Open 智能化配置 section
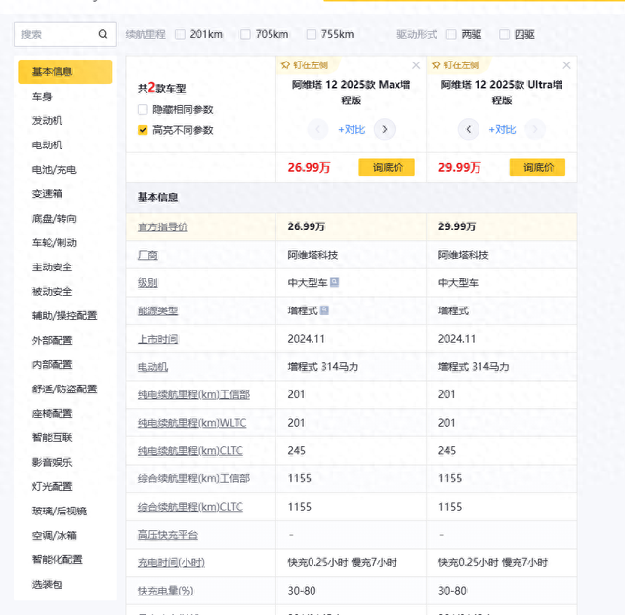 [57, 559]
